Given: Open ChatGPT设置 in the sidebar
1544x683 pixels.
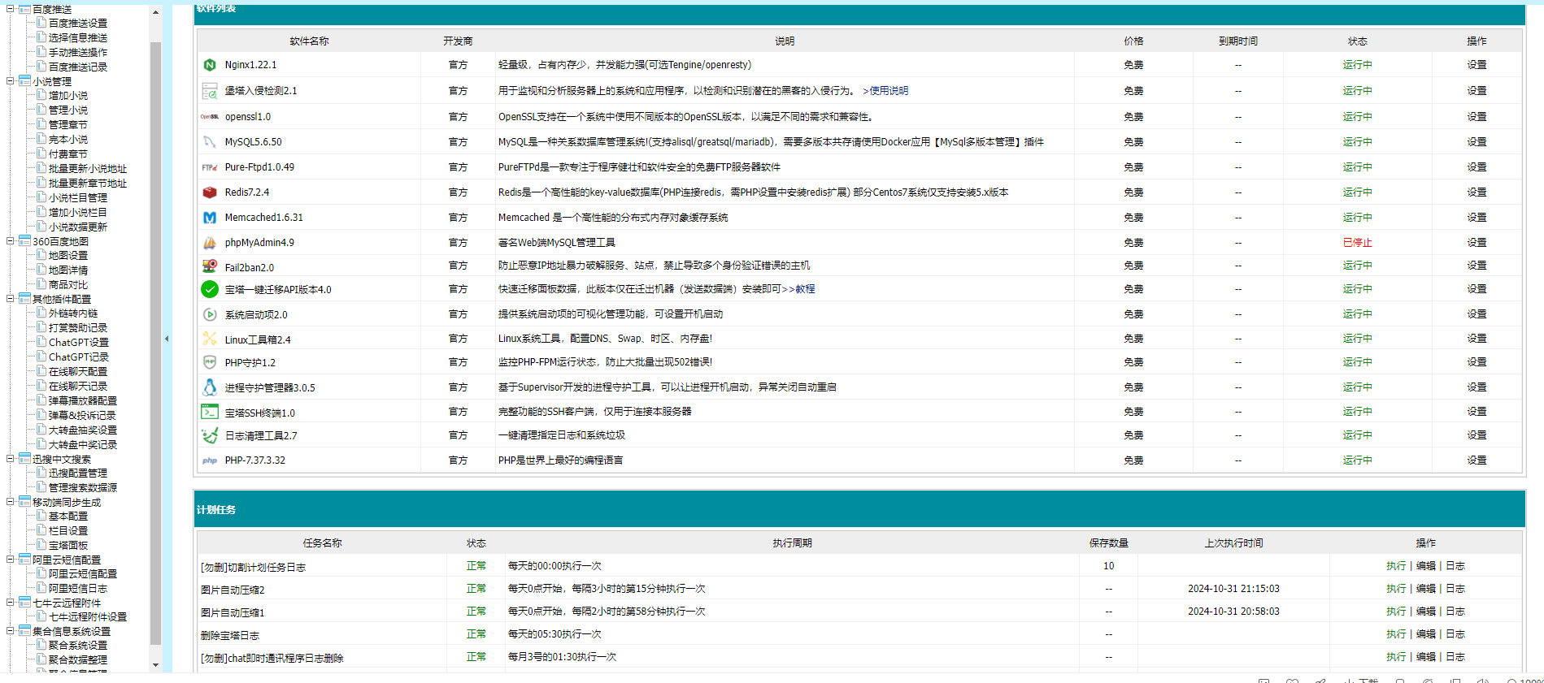Looking at the screenshot, I should point(79,343).
